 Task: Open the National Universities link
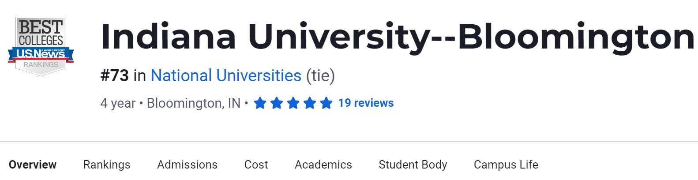pyautogui.click(x=226, y=76)
